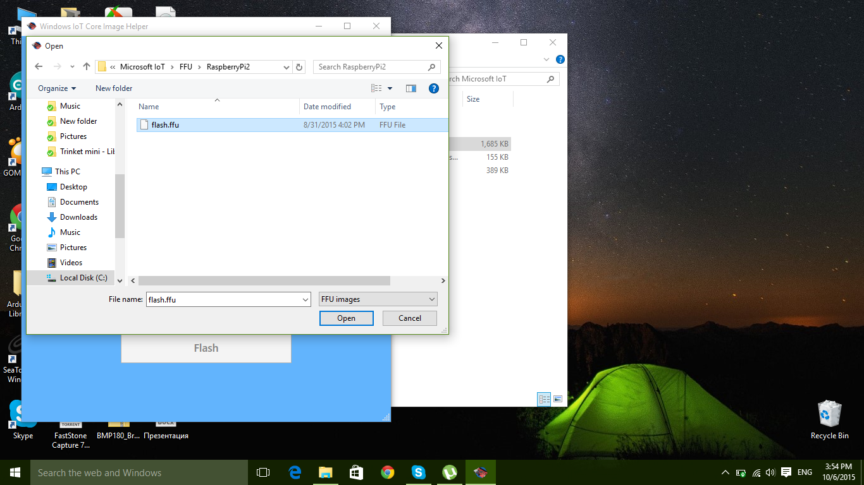This screenshot has height=485, width=864.
Task: Expand the address bar path history dropdown
Action: pos(286,67)
